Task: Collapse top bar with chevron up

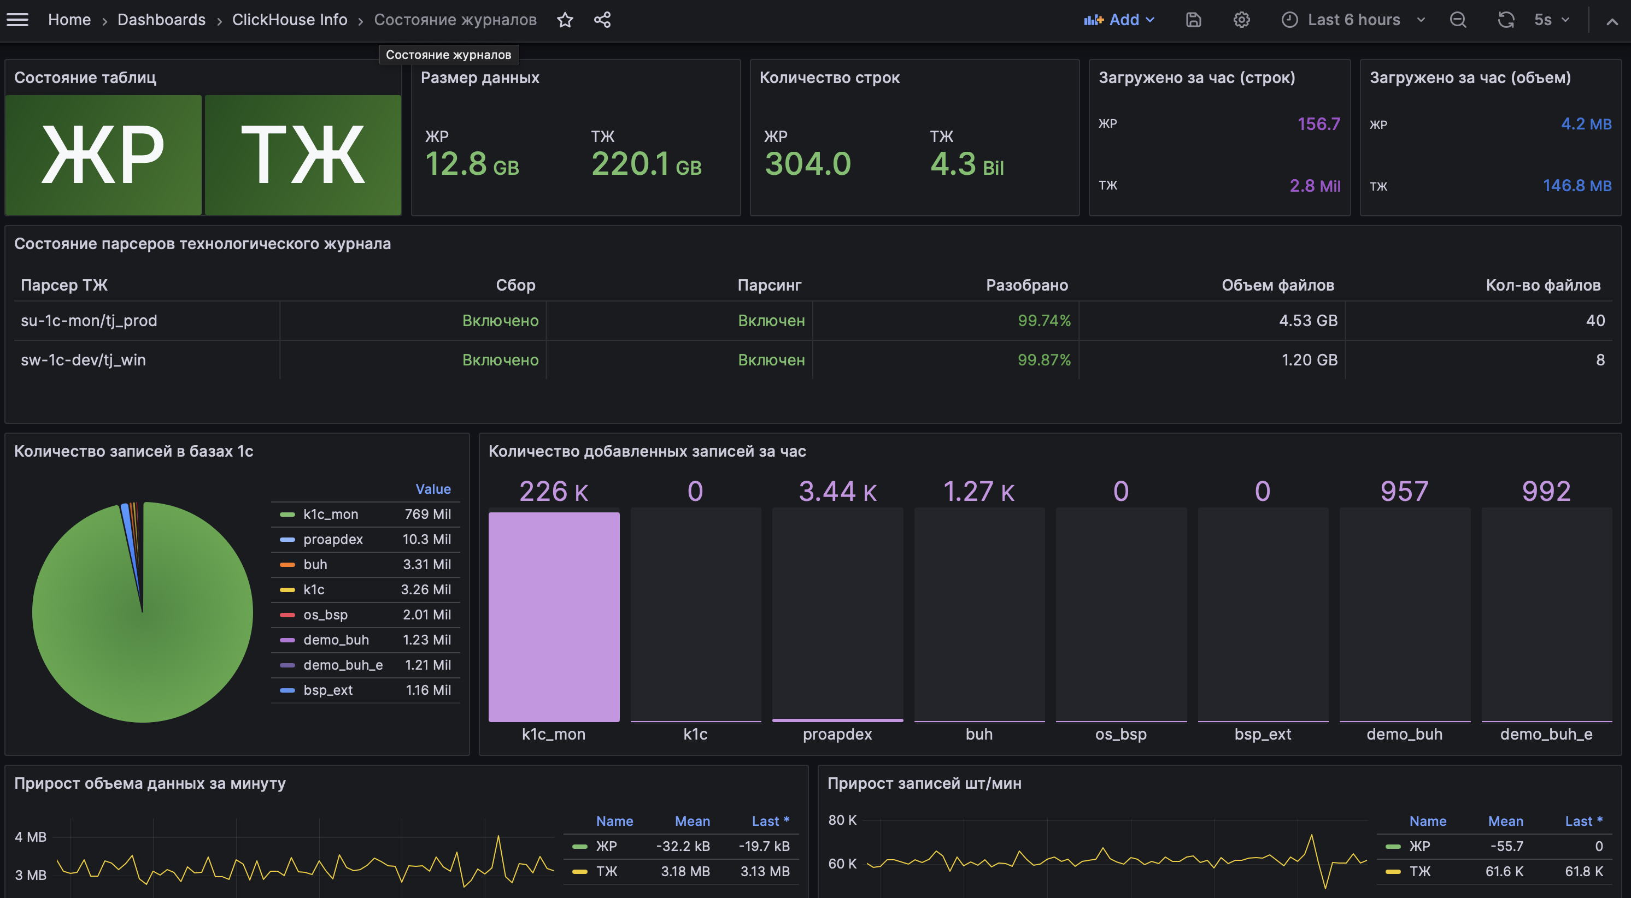Action: pyautogui.click(x=1611, y=21)
